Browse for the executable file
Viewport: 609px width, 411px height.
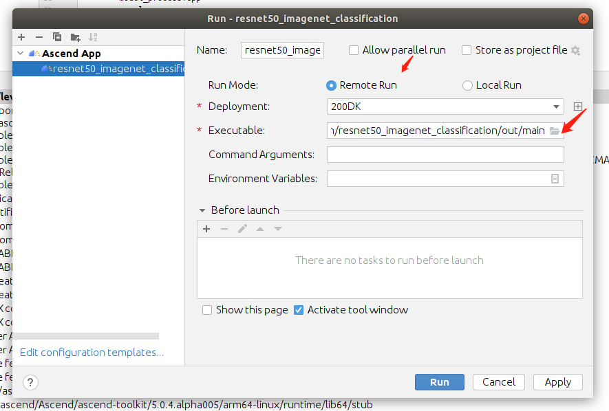pyautogui.click(x=555, y=131)
